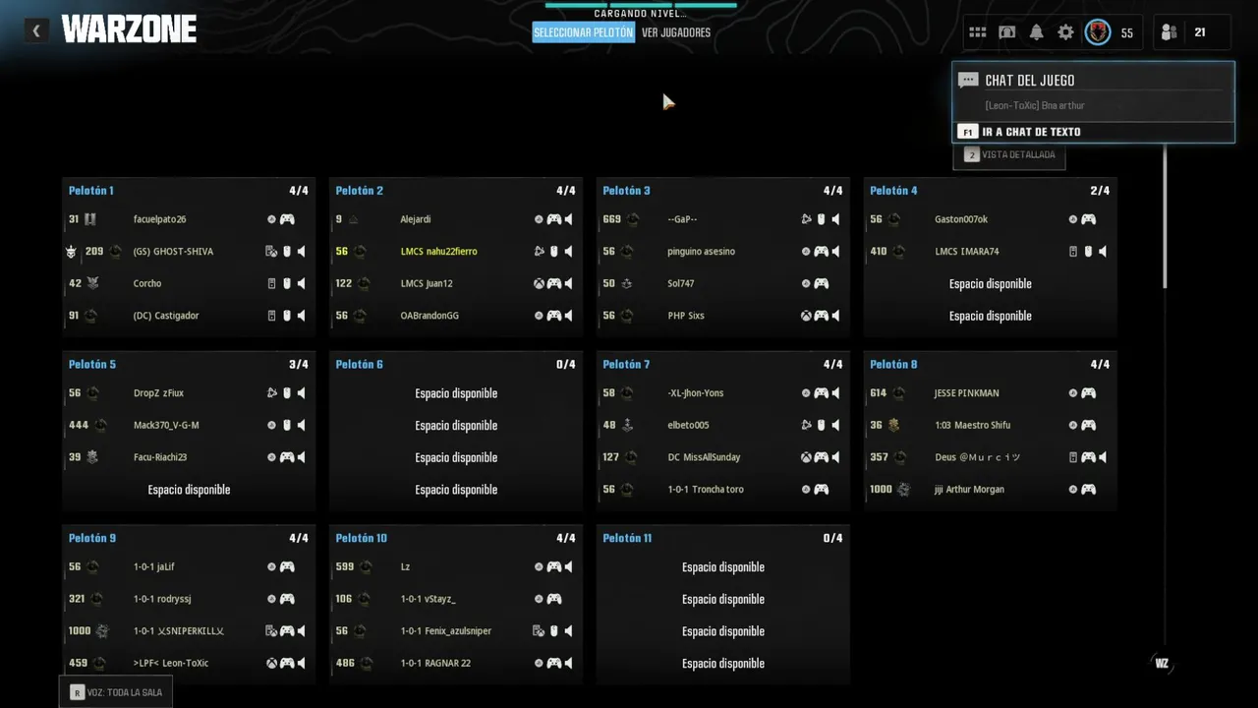Click IR A CHAT DE TEXTO button
This screenshot has width=1258, height=708.
tap(1093, 132)
